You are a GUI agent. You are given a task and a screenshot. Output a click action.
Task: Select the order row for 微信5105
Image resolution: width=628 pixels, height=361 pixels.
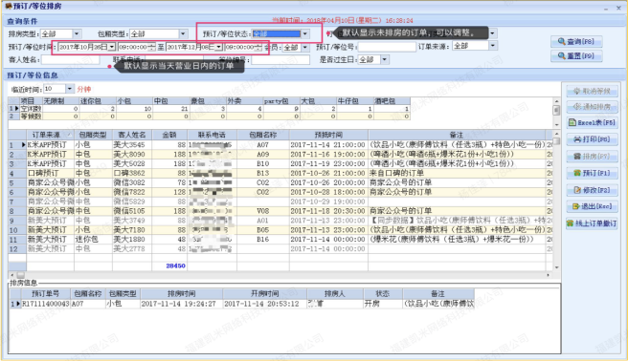click(280, 211)
